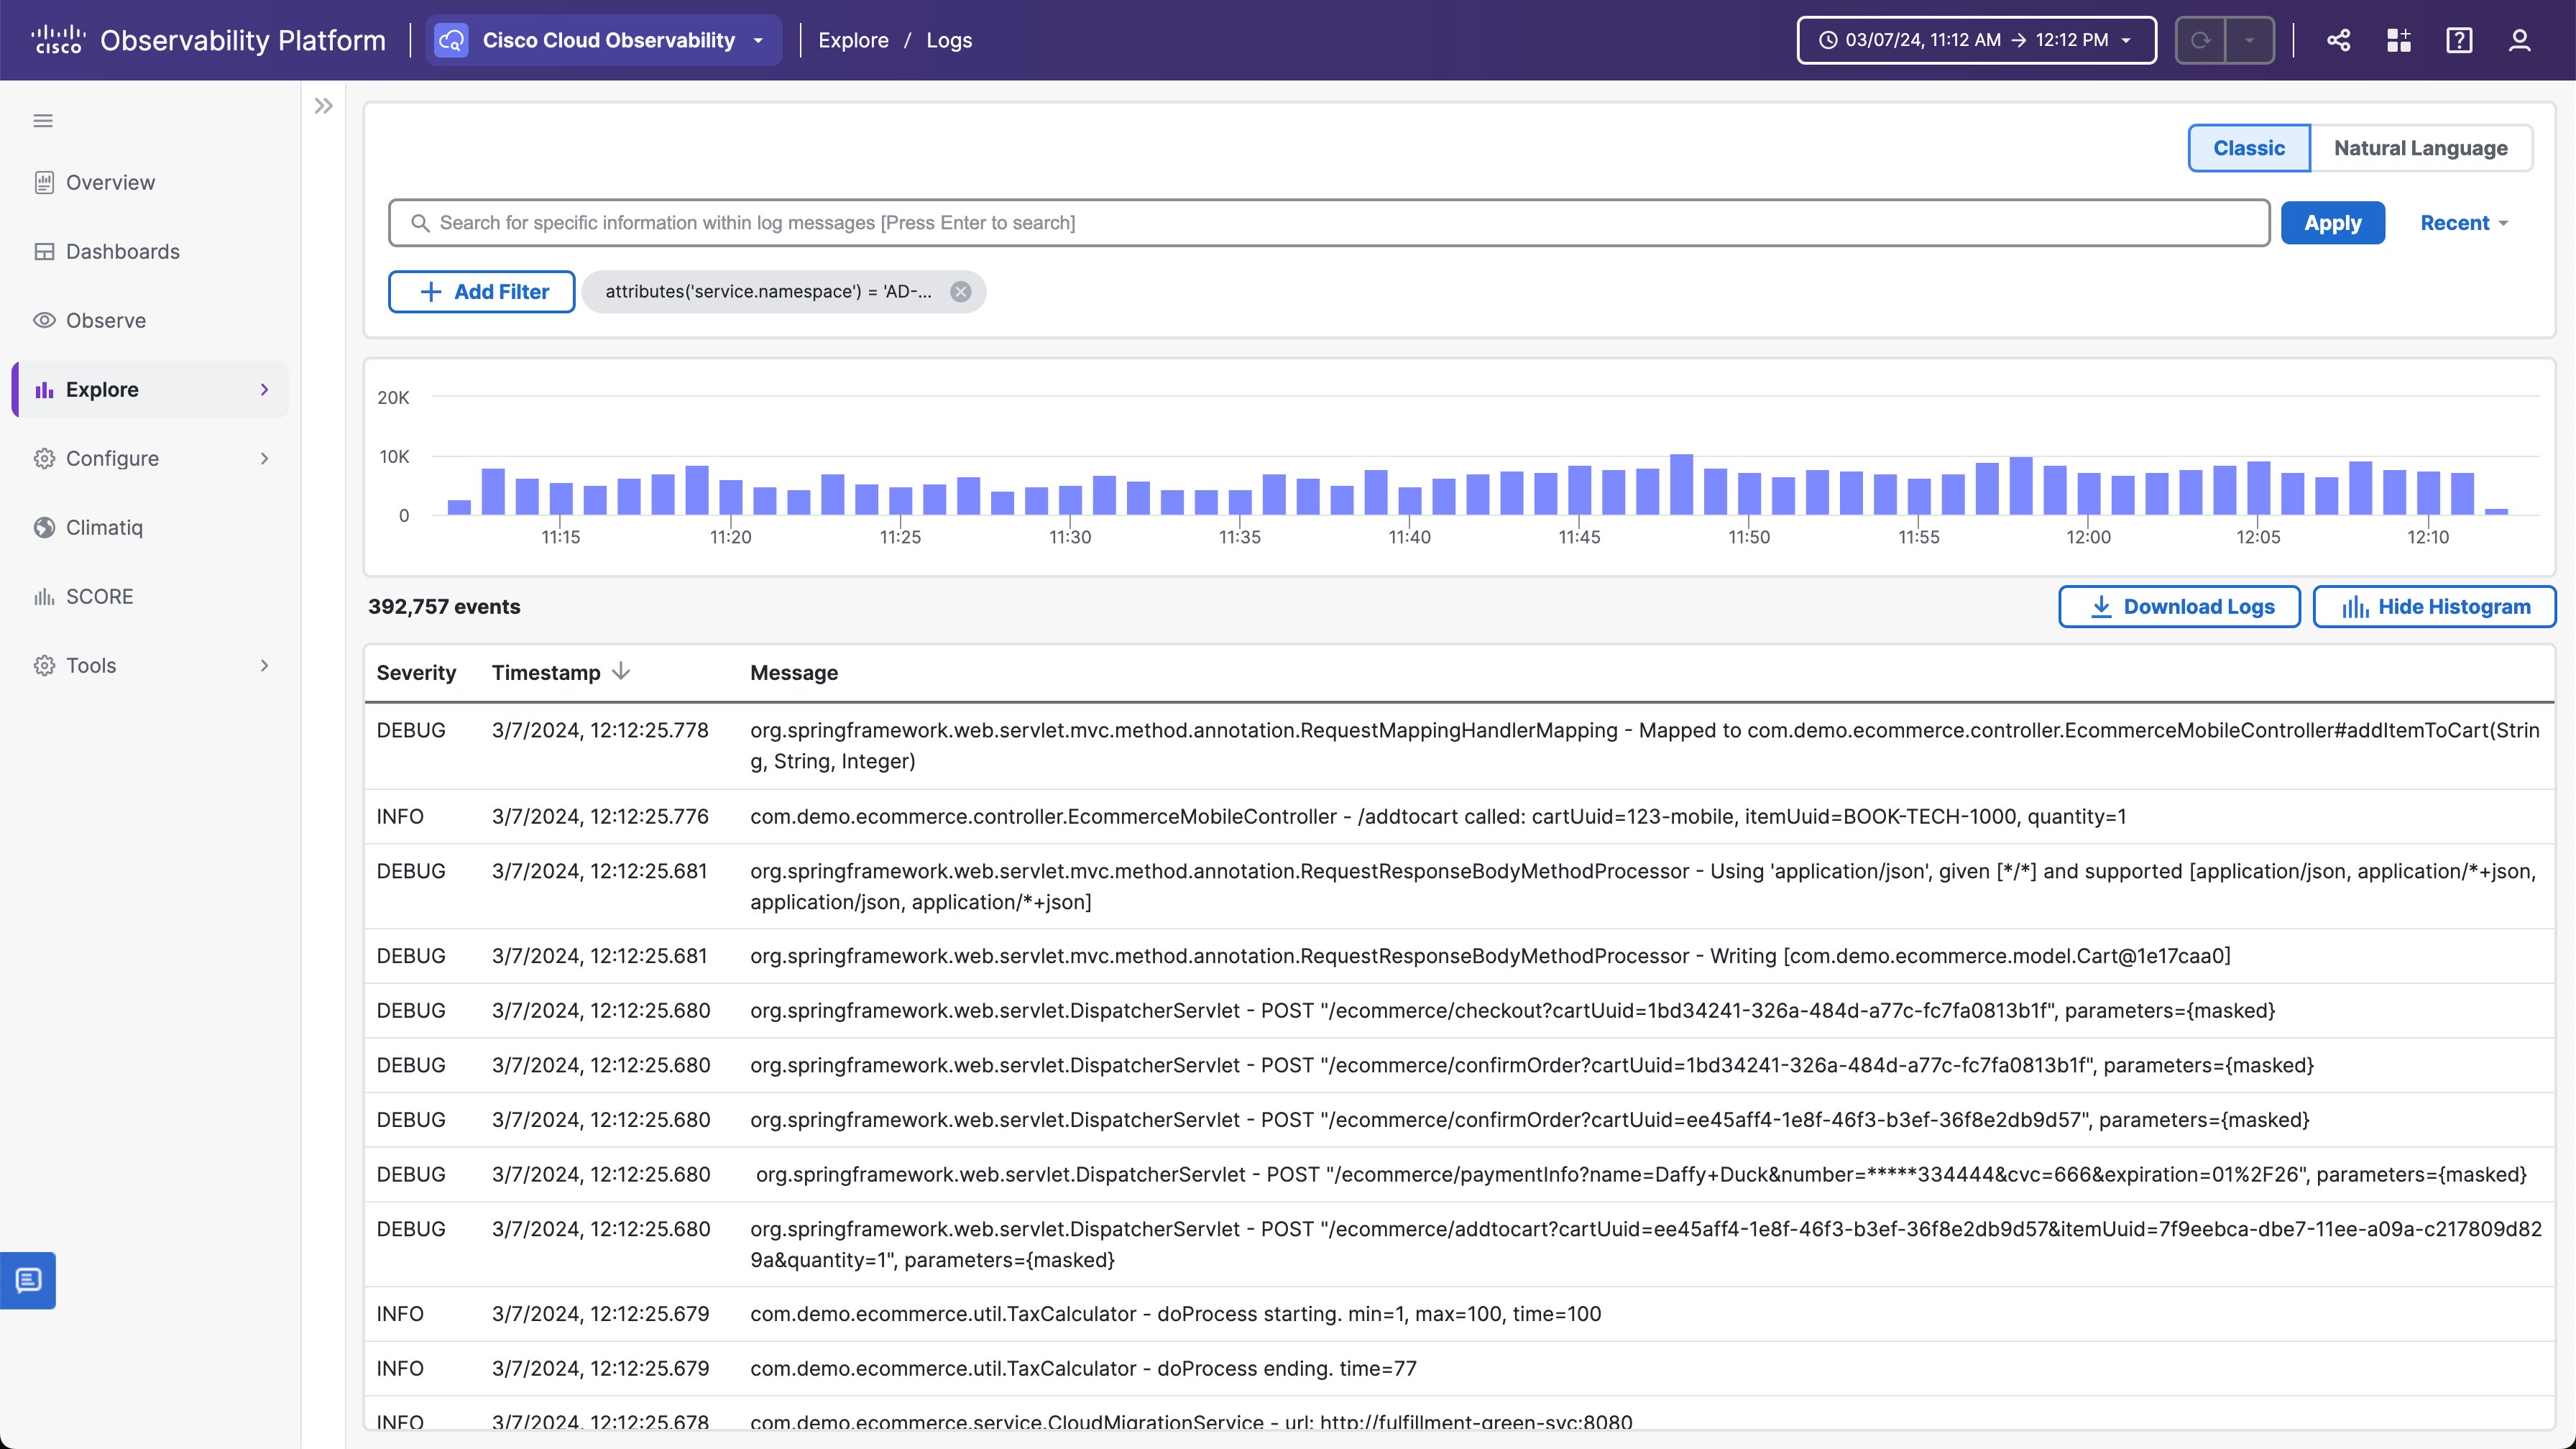Open the time range picker 11:12 AM to 12:12 PM
The width and height of the screenshot is (2576, 1449).
(1976, 40)
